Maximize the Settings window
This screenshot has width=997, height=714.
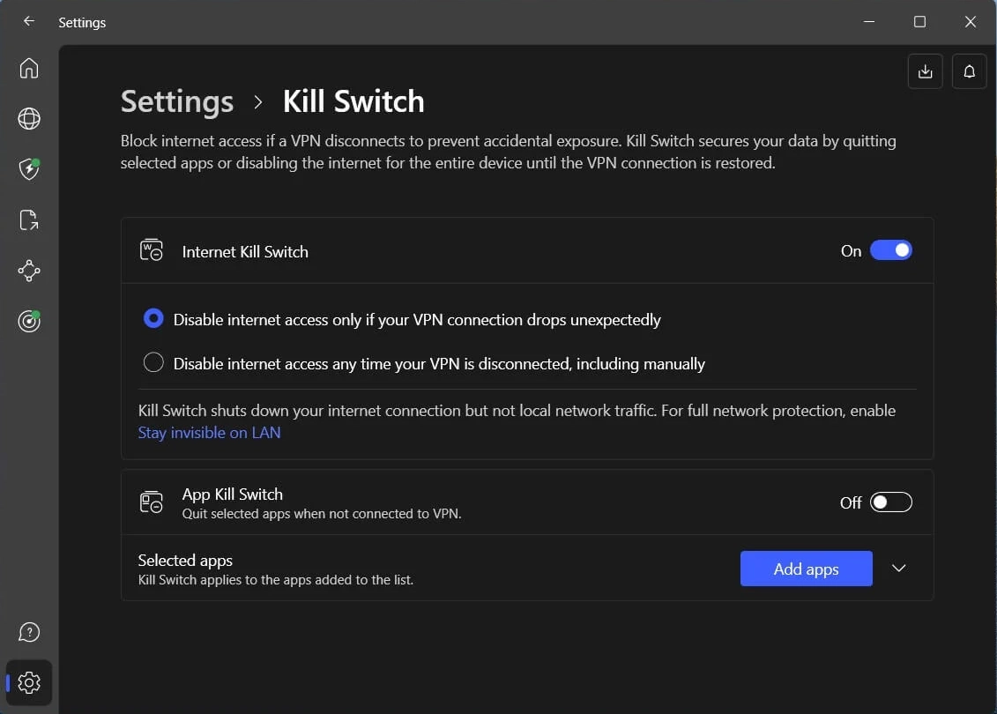coord(919,22)
